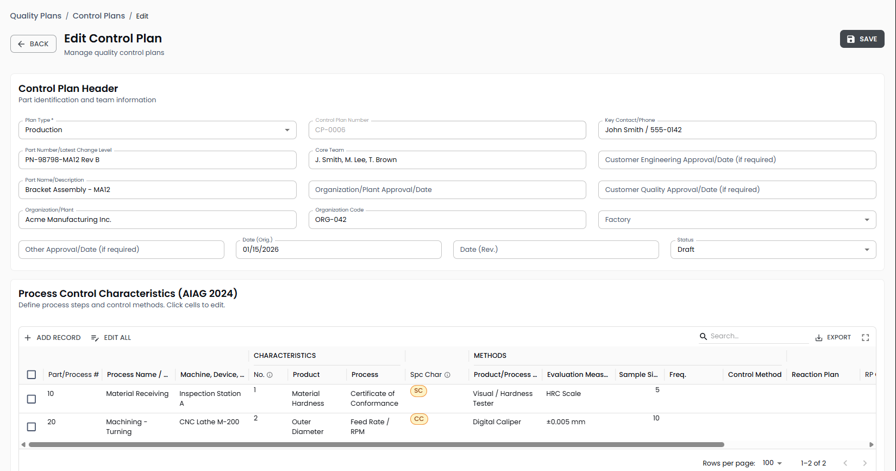Viewport: 896px width, 471px height.
Task: Navigate to Quality Plans breadcrumb
Action: 36,16
